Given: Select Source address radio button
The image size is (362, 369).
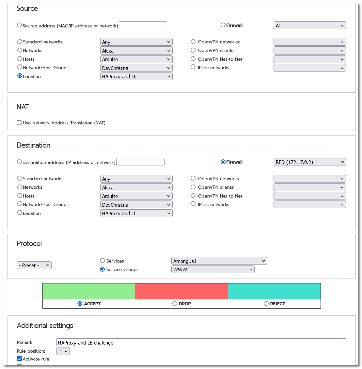Looking at the screenshot, I should [x=20, y=25].
